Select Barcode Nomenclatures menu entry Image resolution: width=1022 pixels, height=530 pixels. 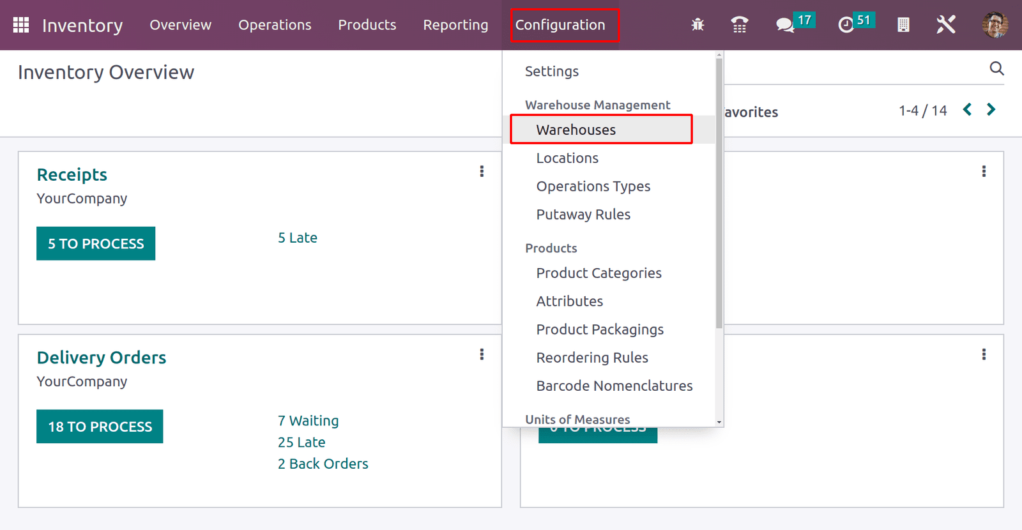(614, 386)
